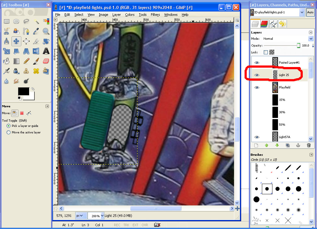
Task: Activate the Color Picker eyedropper tool
Action: pos(36,31)
